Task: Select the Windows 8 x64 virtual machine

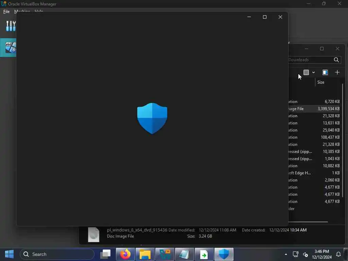Action: [8, 48]
